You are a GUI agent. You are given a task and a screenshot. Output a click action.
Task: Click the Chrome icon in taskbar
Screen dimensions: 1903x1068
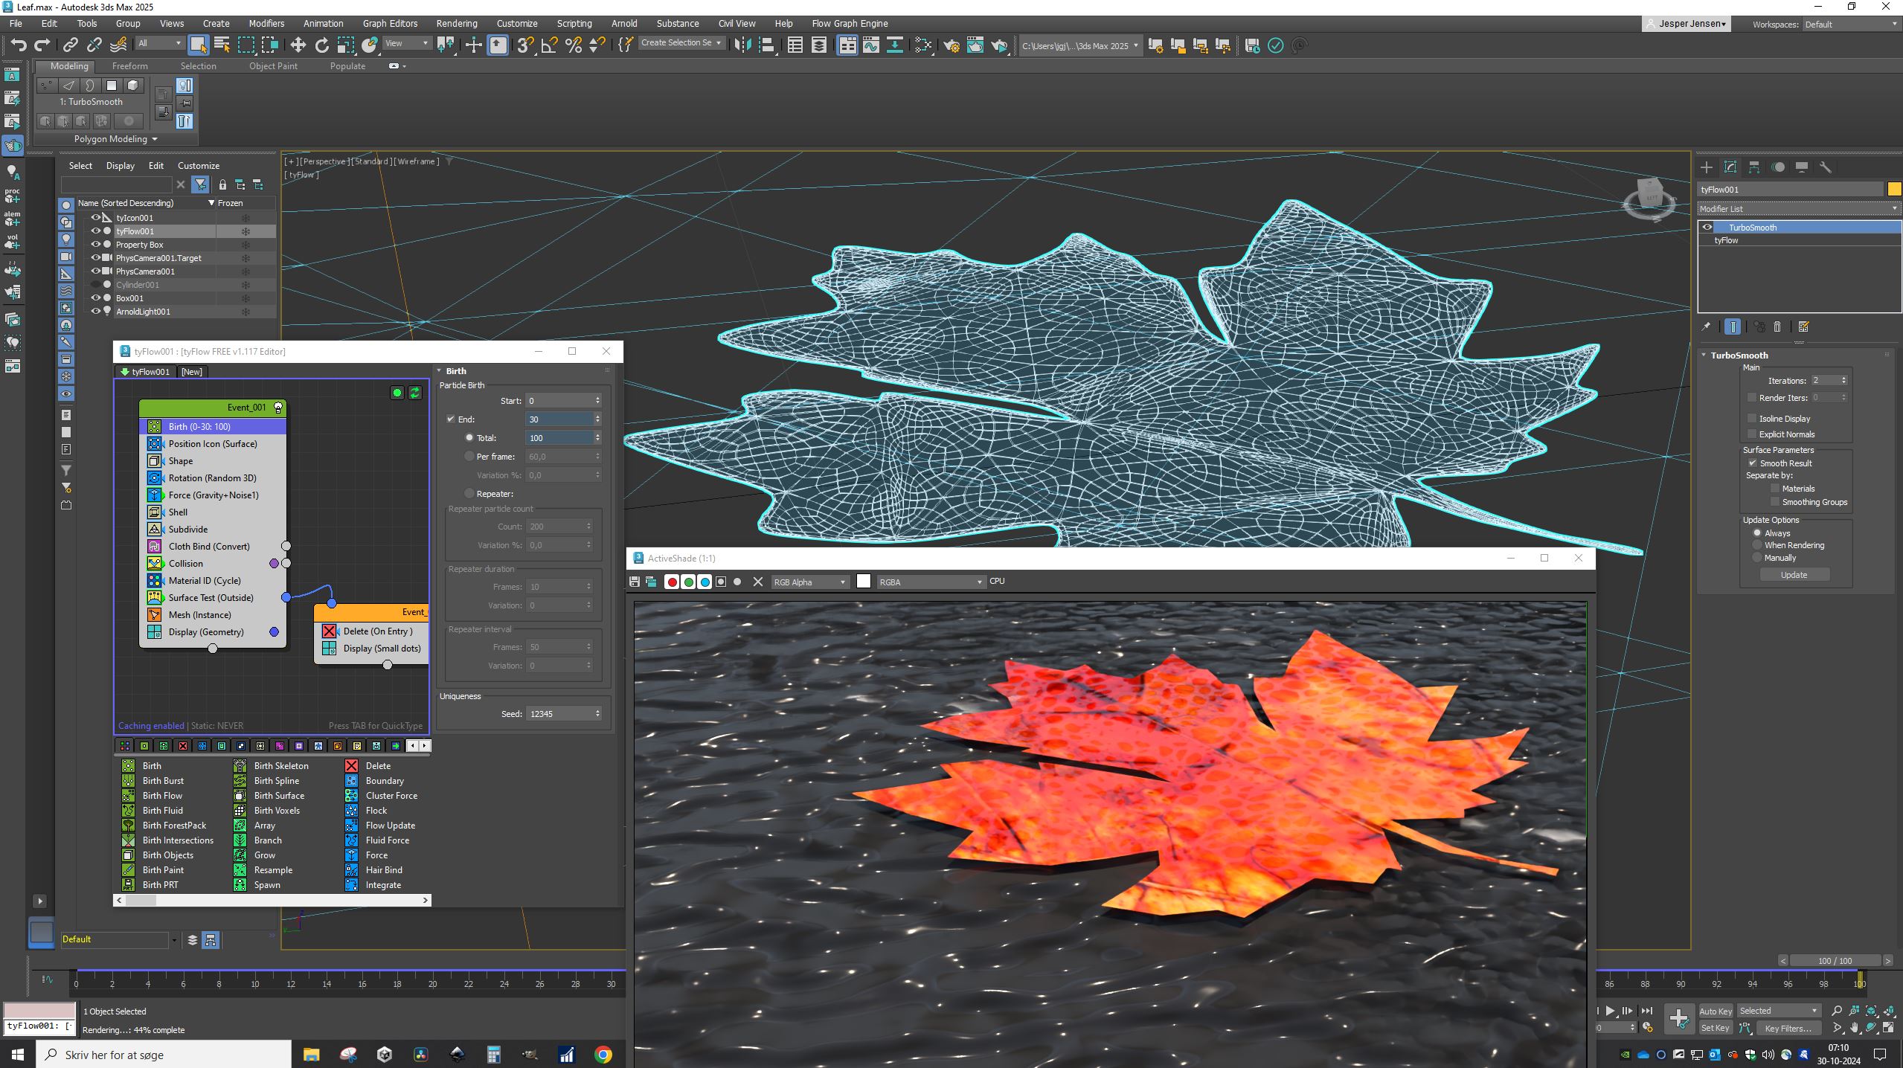coord(603,1055)
